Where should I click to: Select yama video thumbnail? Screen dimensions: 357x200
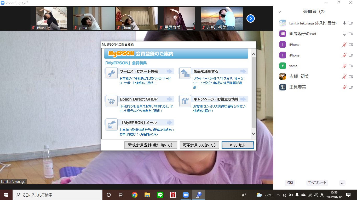point(94,18)
